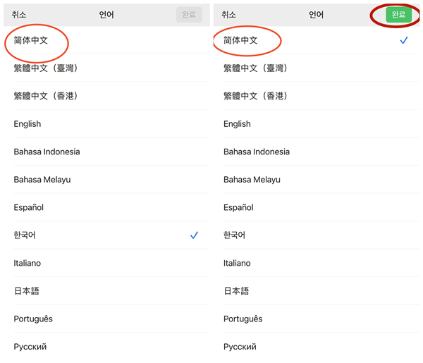Viewport: 423px width, 363px height.
Task: Choose Español in the left list
Action: 29,207
